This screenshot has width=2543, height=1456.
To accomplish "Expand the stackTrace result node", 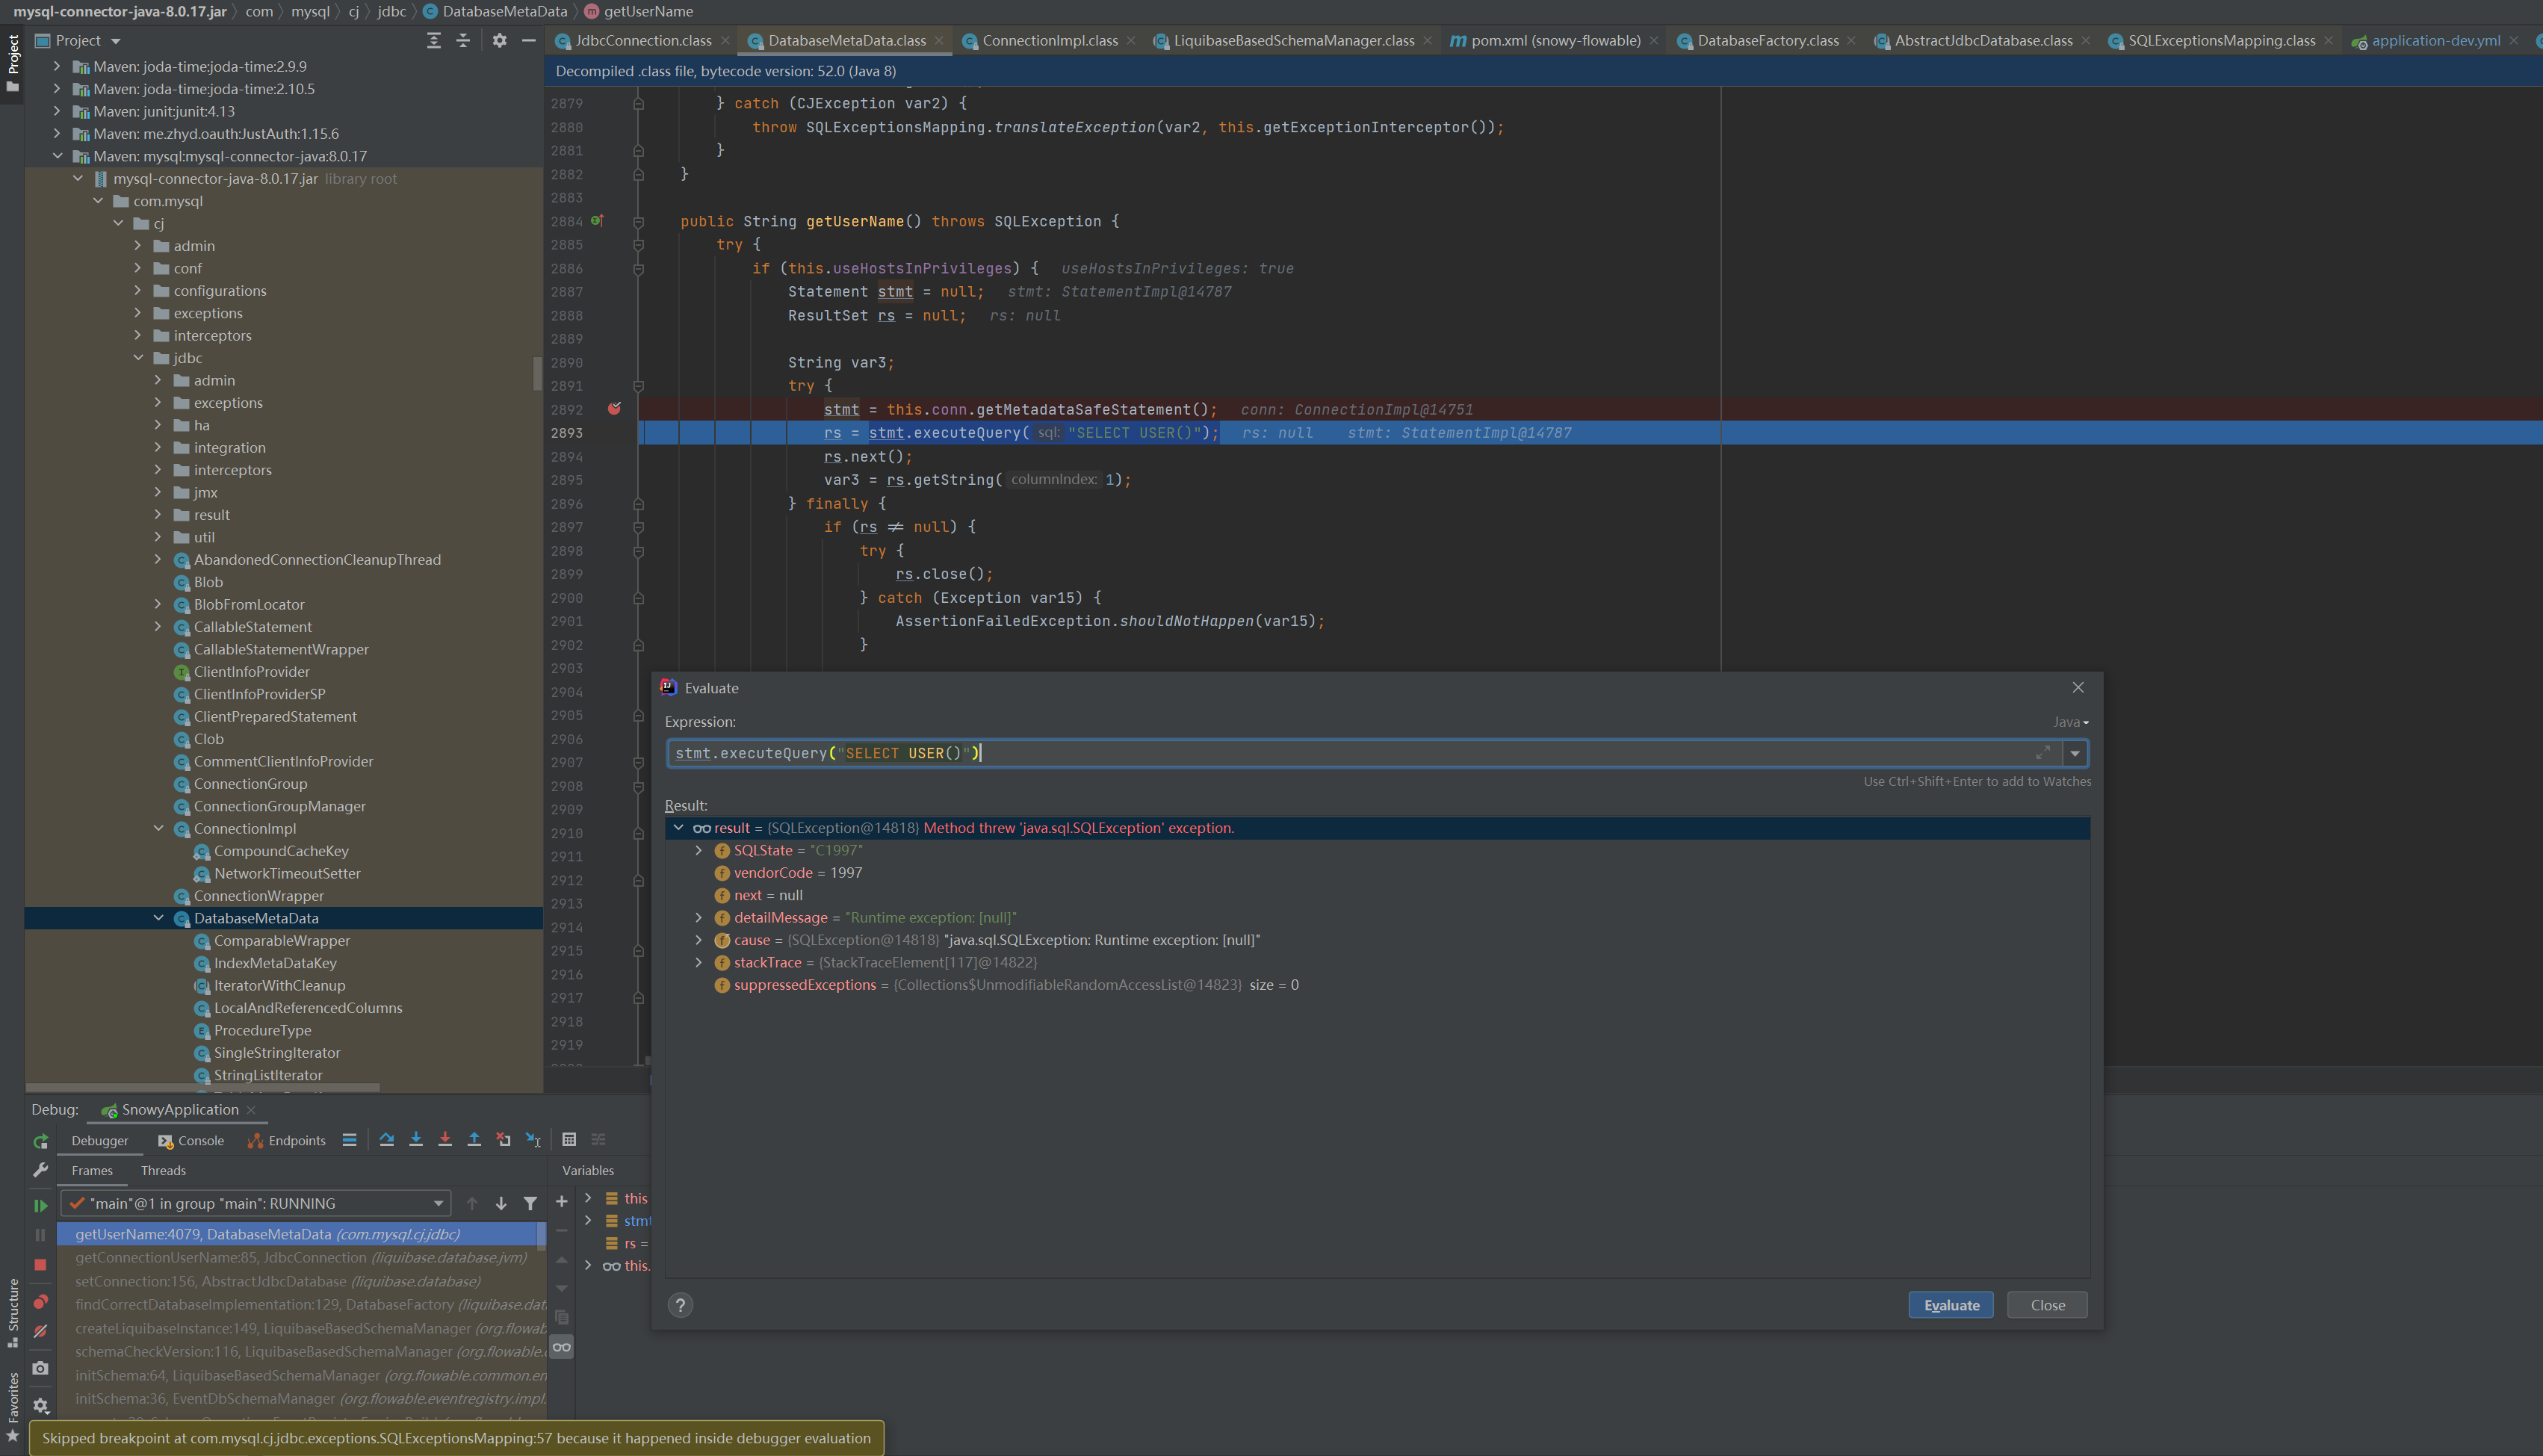I will pos(699,962).
